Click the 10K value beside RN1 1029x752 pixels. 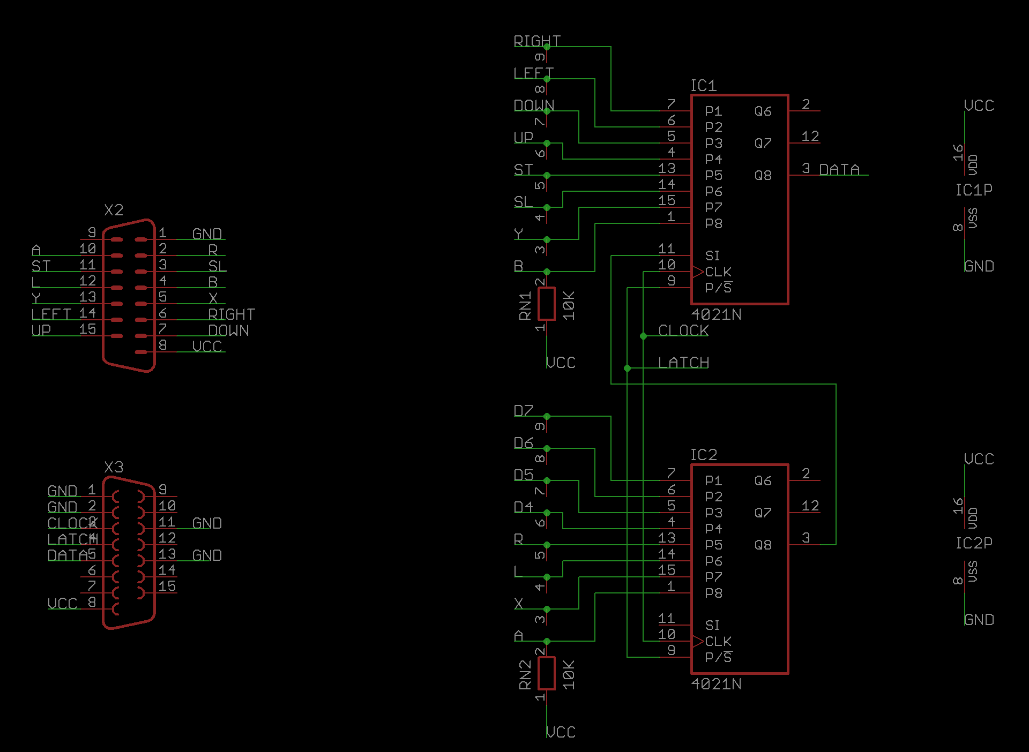point(569,305)
